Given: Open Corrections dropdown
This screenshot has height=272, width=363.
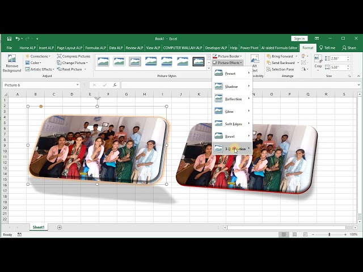Looking at the screenshot, I should pyautogui.click(x=38, y=56).
